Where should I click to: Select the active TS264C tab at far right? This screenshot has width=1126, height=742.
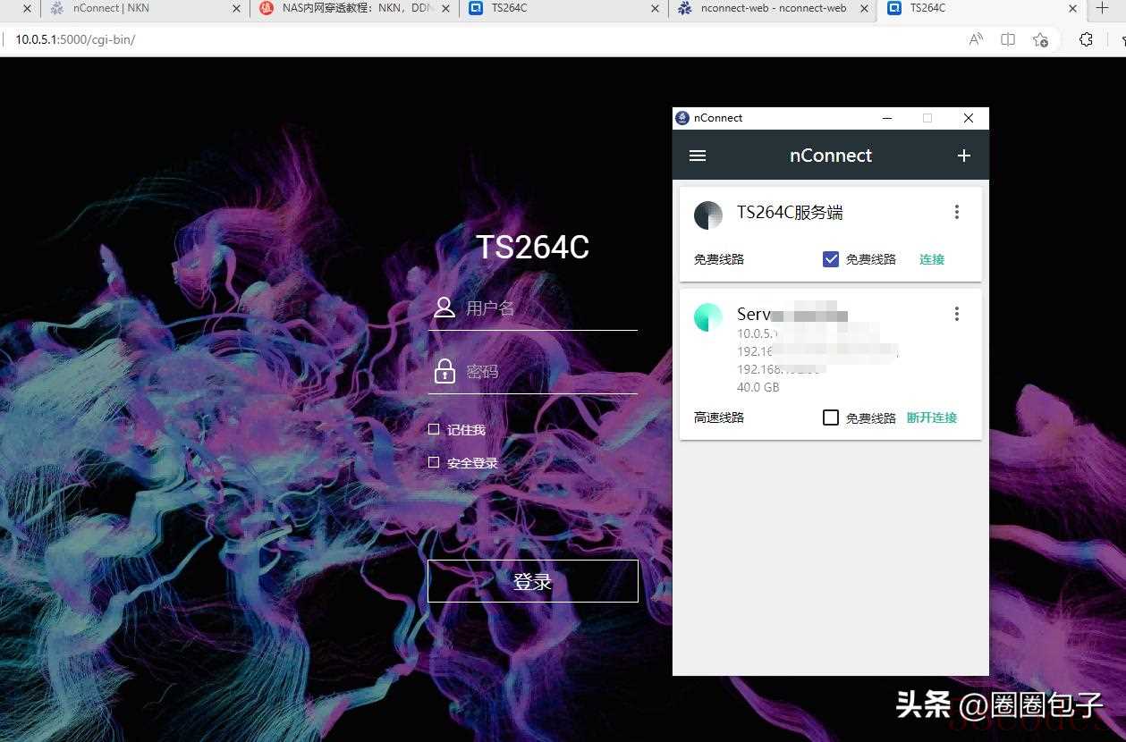click(982, 8)
